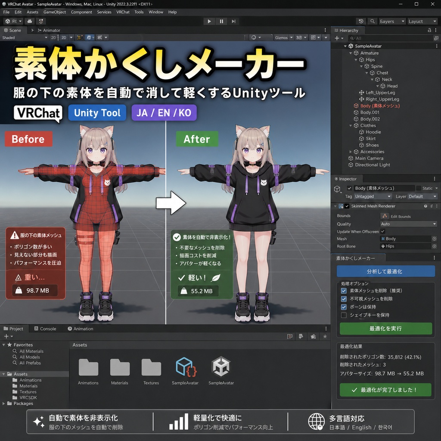
Task: Open the Layers dropdown in toolbar
Action: coord(392,22)
